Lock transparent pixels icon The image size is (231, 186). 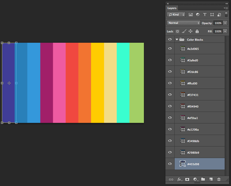pos(177,31)
